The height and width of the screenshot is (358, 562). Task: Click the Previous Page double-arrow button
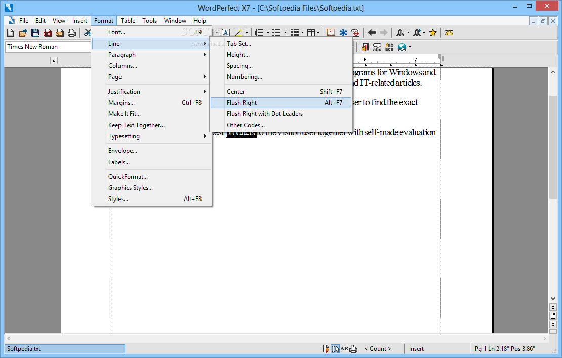[x=553, y=307]
